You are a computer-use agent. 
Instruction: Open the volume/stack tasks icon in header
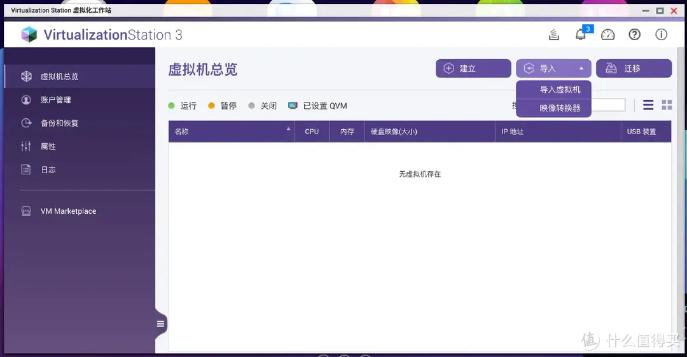pos(554,34)
